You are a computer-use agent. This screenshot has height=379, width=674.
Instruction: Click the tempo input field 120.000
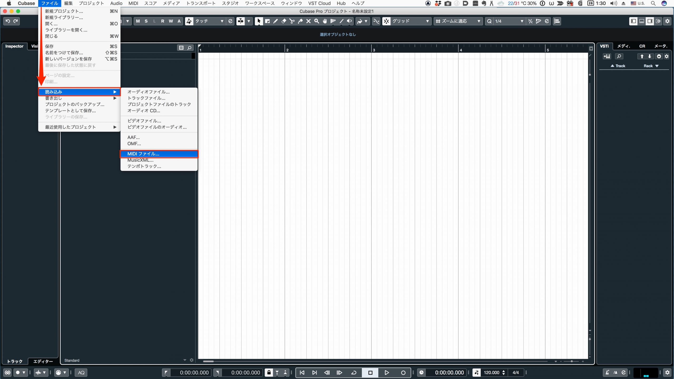point(492,372)
